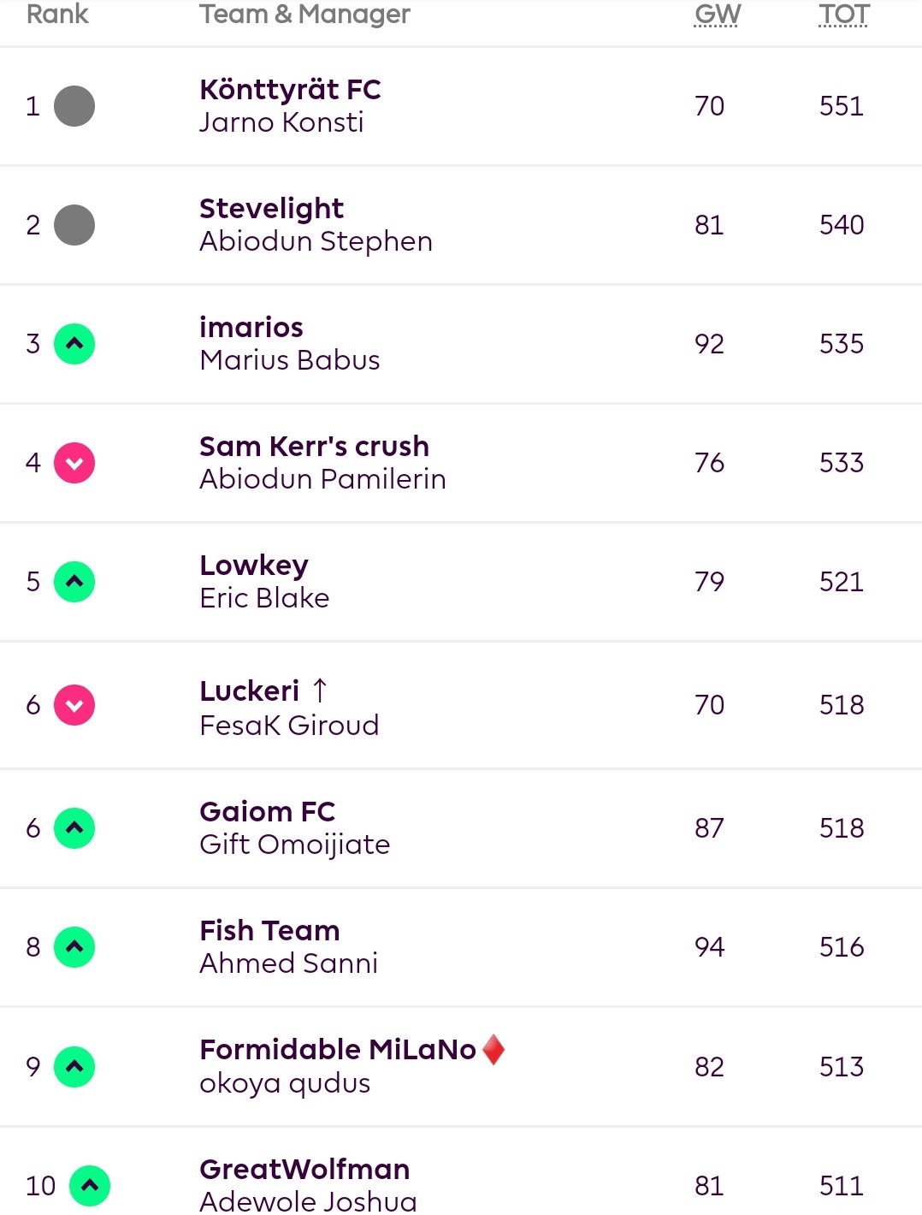
Task: Click green rise icon beside Lowkey
Action: (x=74, y=582)
